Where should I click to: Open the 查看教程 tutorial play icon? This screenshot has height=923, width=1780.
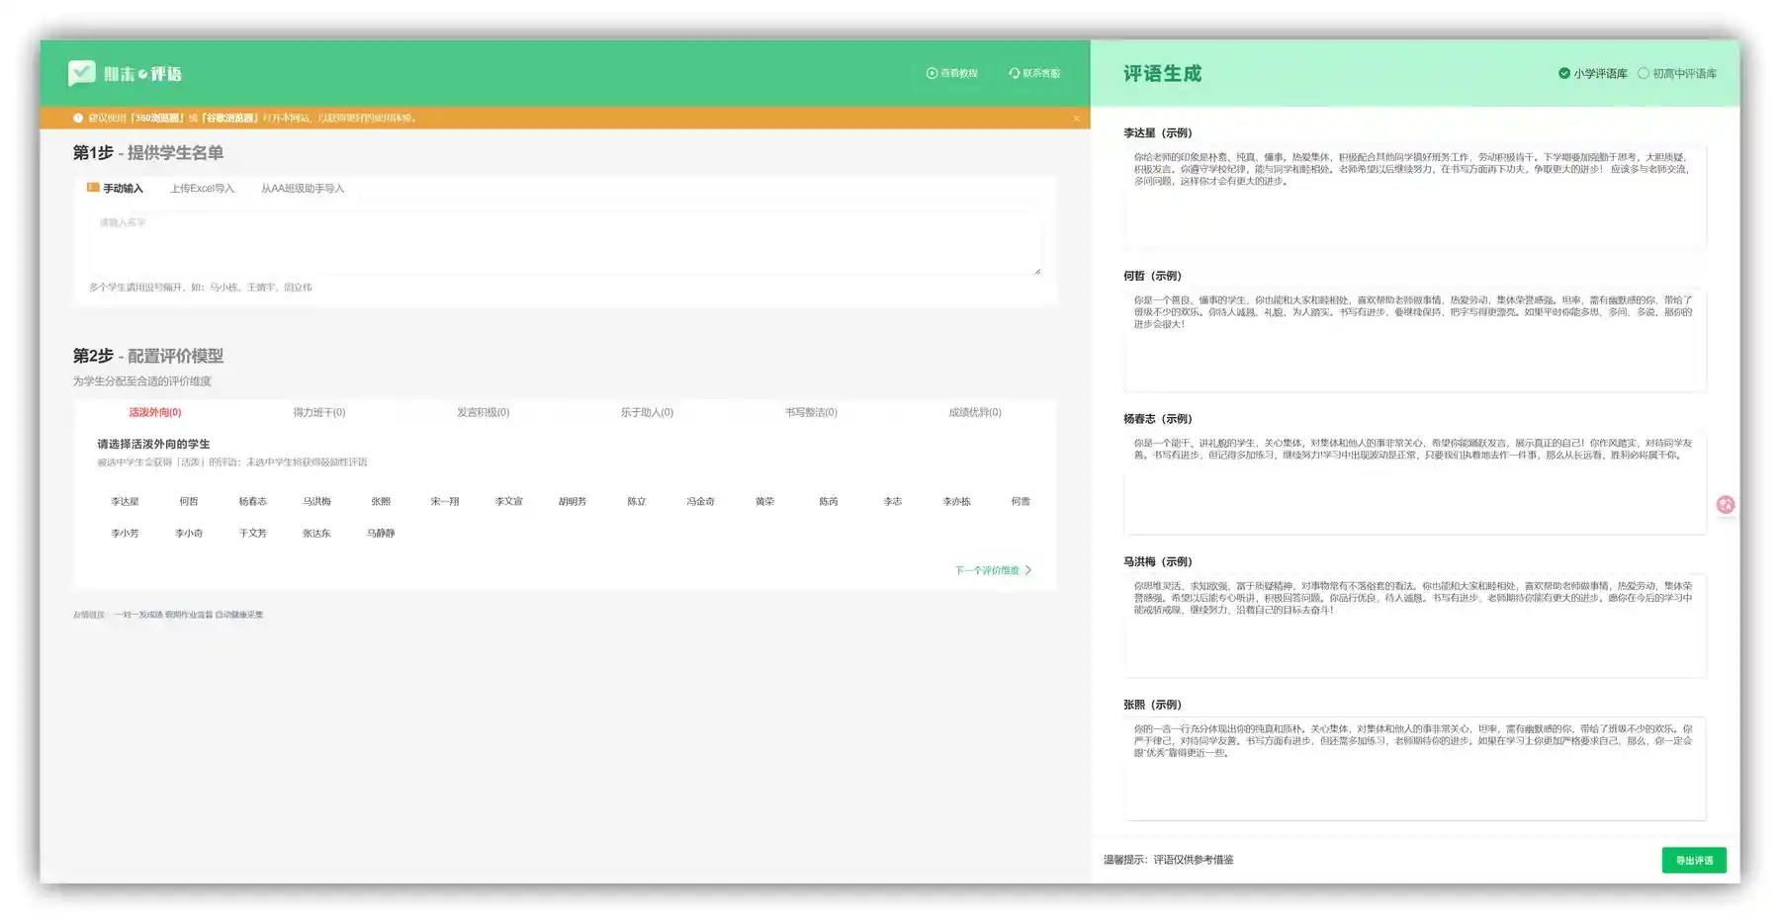(932, 73)
